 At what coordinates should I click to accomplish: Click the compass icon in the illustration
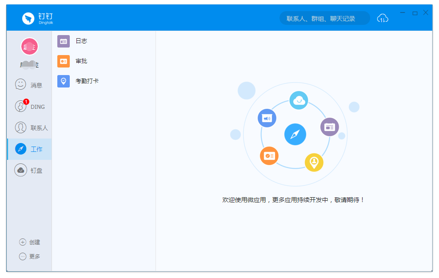[x=295, y=134]
